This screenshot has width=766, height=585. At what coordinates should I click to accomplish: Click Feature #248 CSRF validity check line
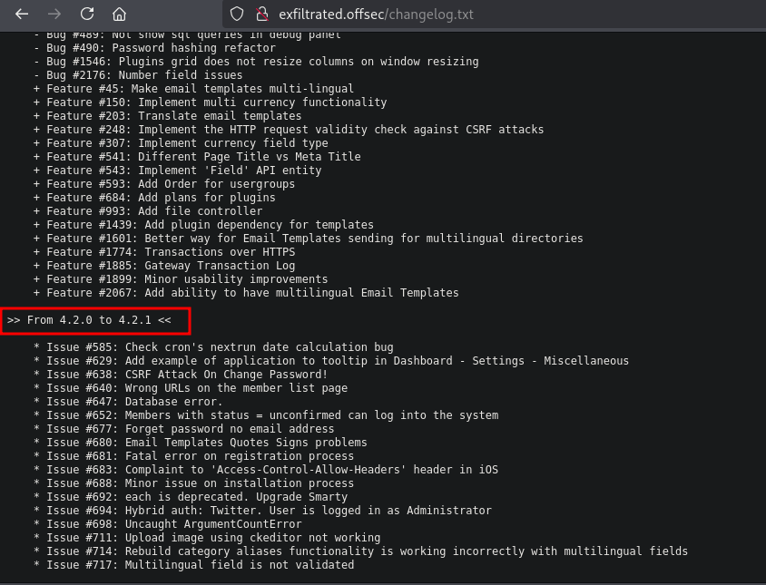289,130
